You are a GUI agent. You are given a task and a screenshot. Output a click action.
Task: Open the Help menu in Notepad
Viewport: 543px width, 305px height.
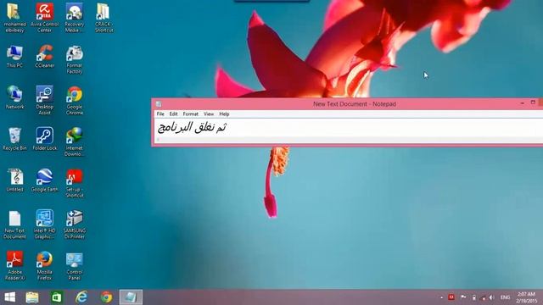[224, 114]
